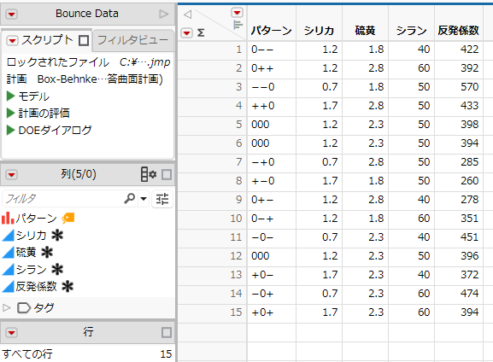Click the magnifier search icon
Image resolution: width=493 pixels, height=362 pixels.
click(129, 199)
